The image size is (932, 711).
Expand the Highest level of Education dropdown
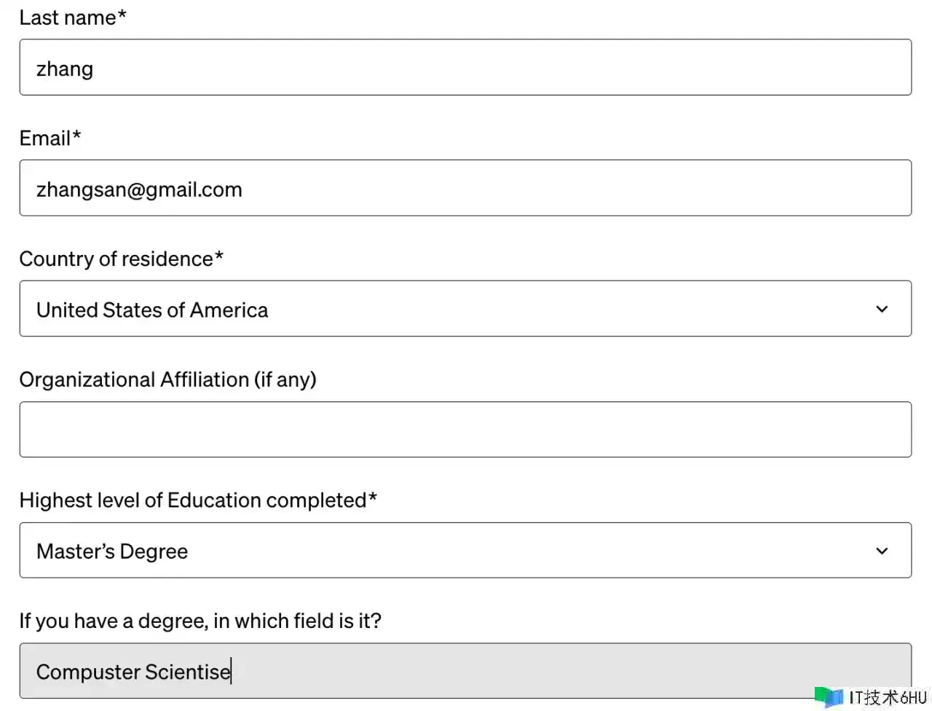[x=465, y=551]
